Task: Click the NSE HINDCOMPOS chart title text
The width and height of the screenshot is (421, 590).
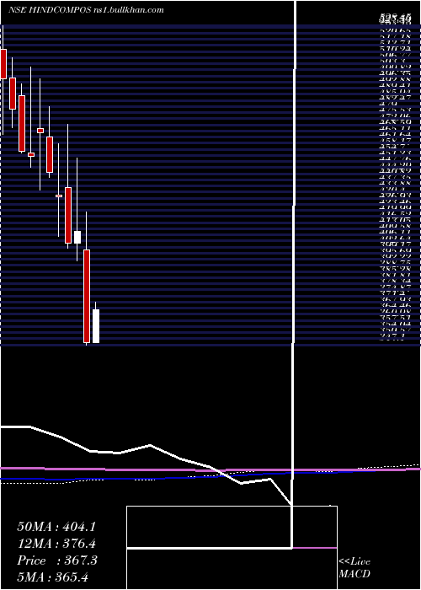Action: (x=86, y=10)
